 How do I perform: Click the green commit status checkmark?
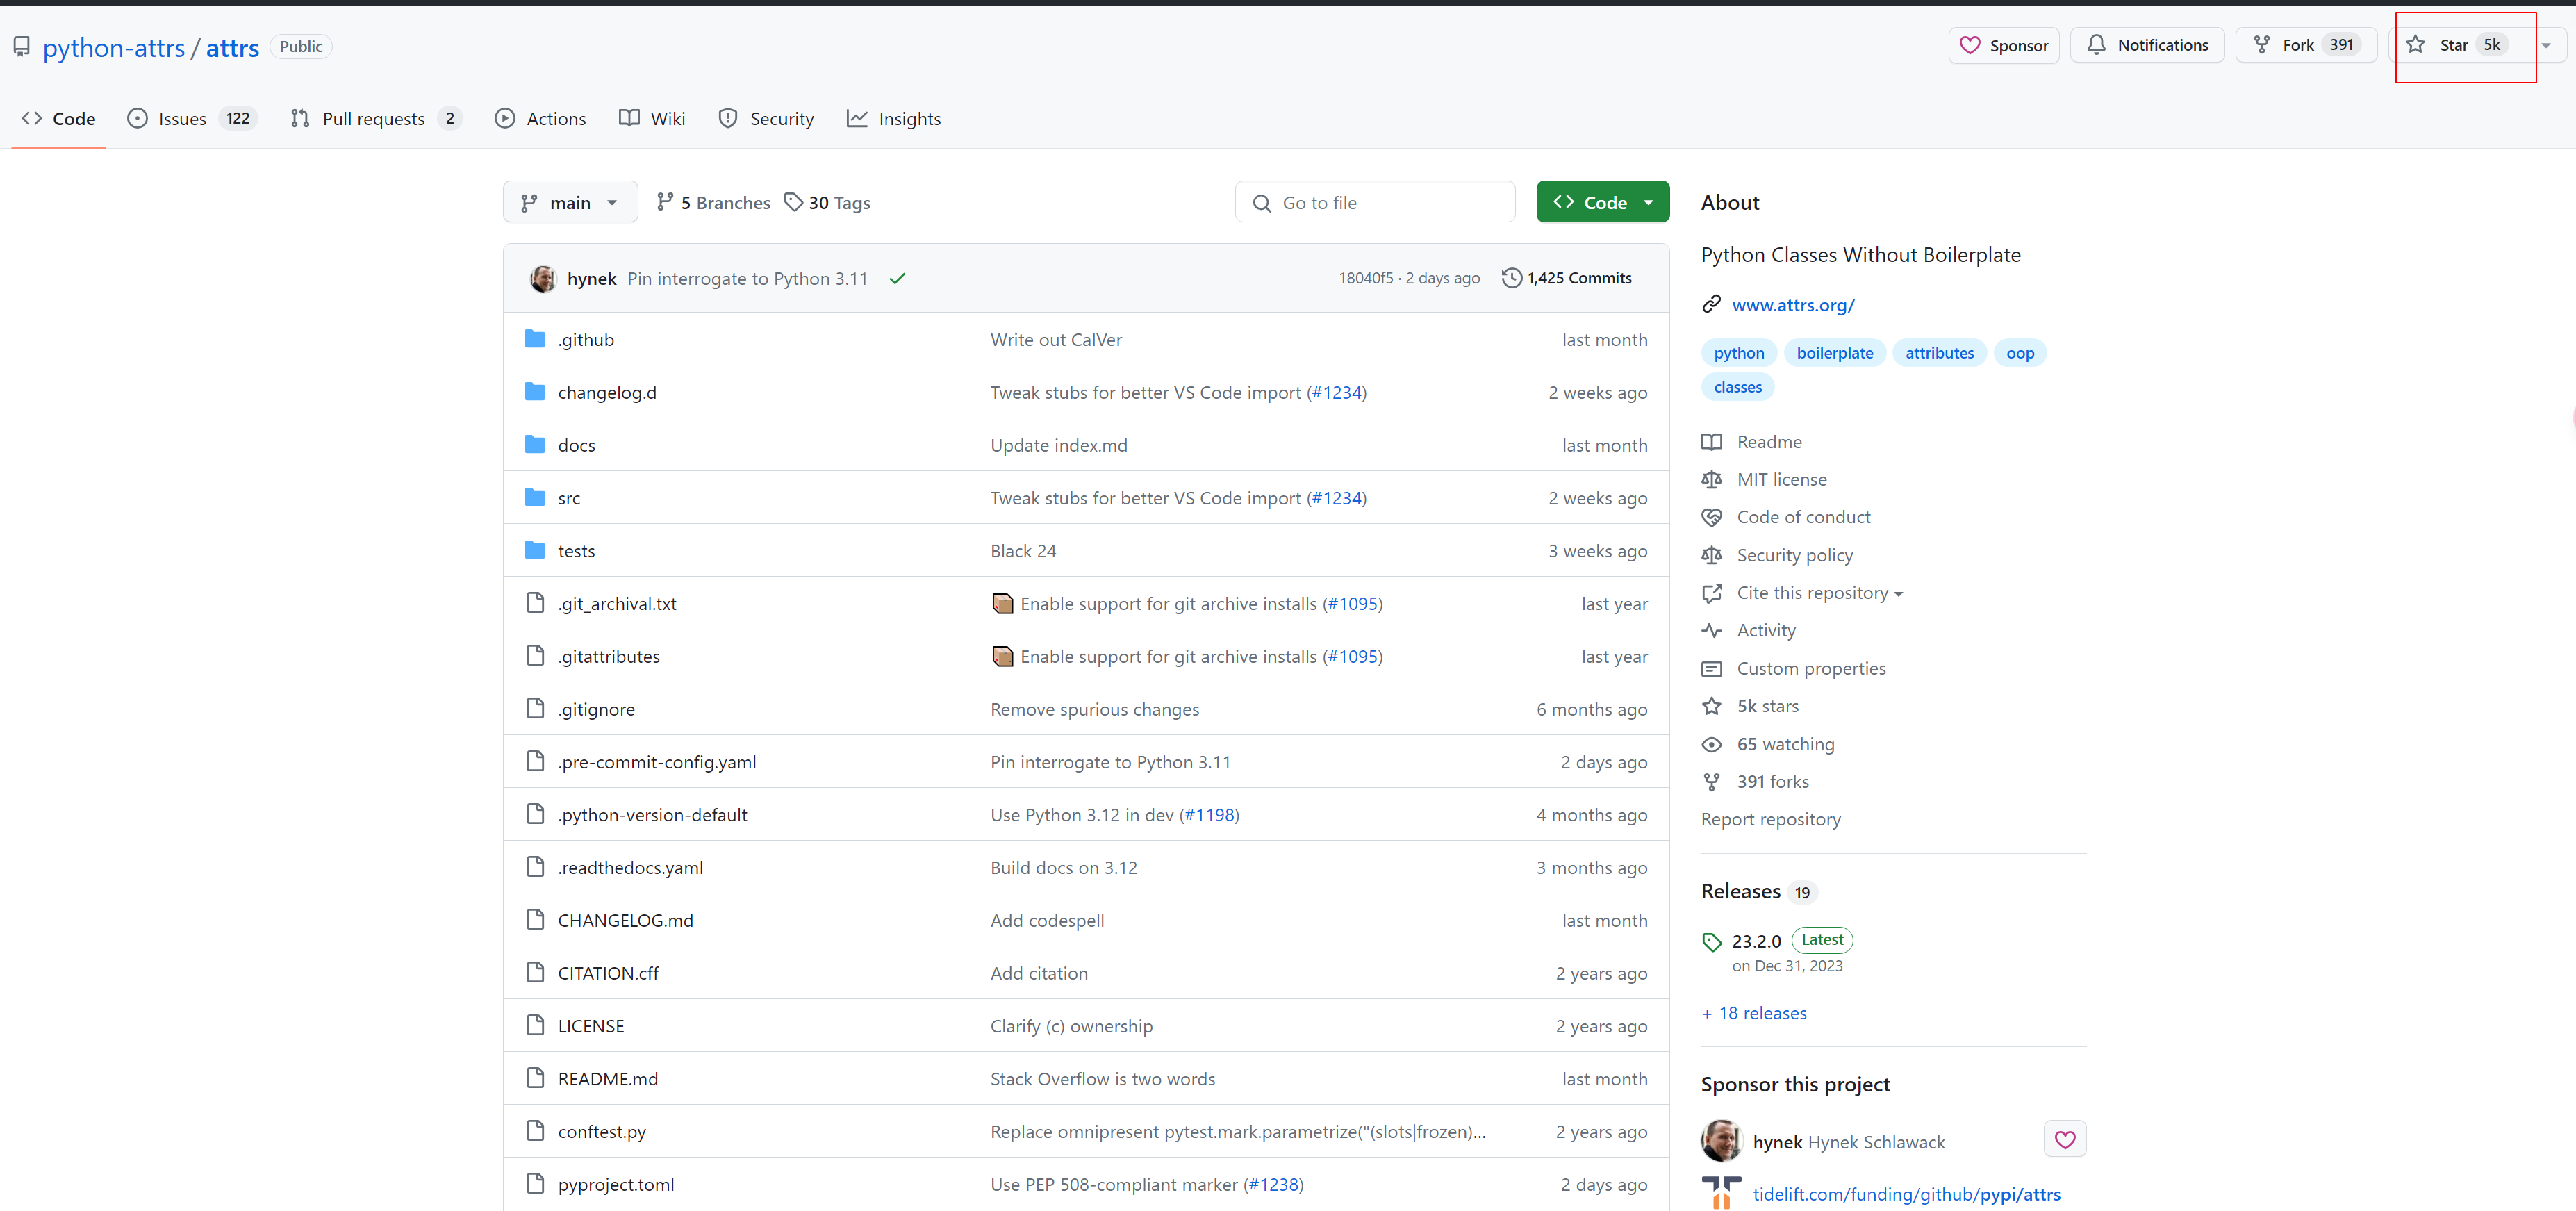click(x=897, y=279)
